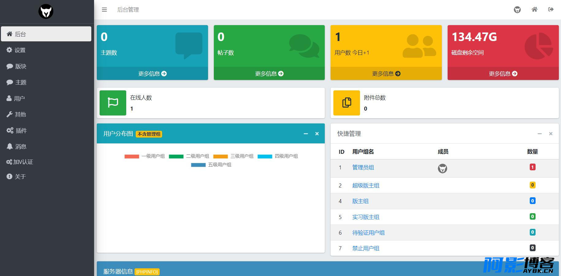The image size is (561, 276).
Task: Click 更多信息 under 用户数 card
Action: pos(386,74)
